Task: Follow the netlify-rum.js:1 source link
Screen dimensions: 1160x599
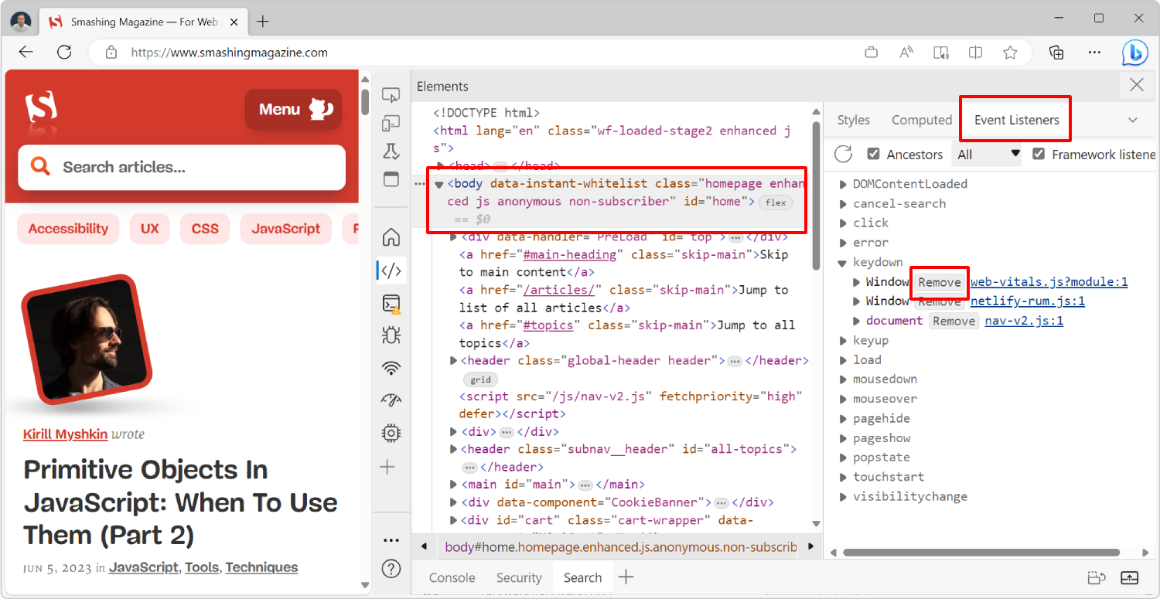Action: pyautogui.click(x=1027, y=301)
